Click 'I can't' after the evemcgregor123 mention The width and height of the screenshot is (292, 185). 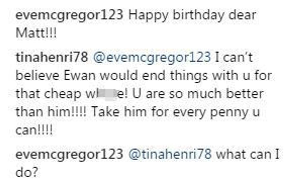click(x=234, y=57)
